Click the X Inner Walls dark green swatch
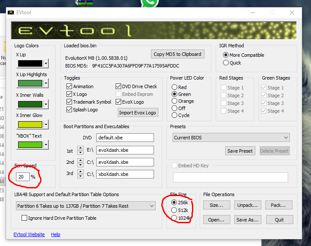This screenshot has width=311, height=246. pyautogui.click(x=30, y=104)
